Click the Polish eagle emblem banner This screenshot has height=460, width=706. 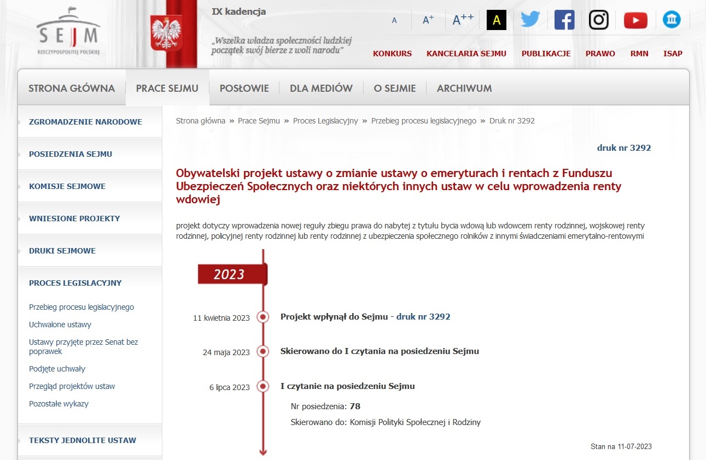click(x=166, y=34)
